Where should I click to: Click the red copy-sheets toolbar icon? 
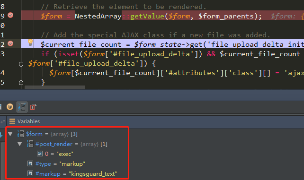pyautogui.click(x=33, y=107)
